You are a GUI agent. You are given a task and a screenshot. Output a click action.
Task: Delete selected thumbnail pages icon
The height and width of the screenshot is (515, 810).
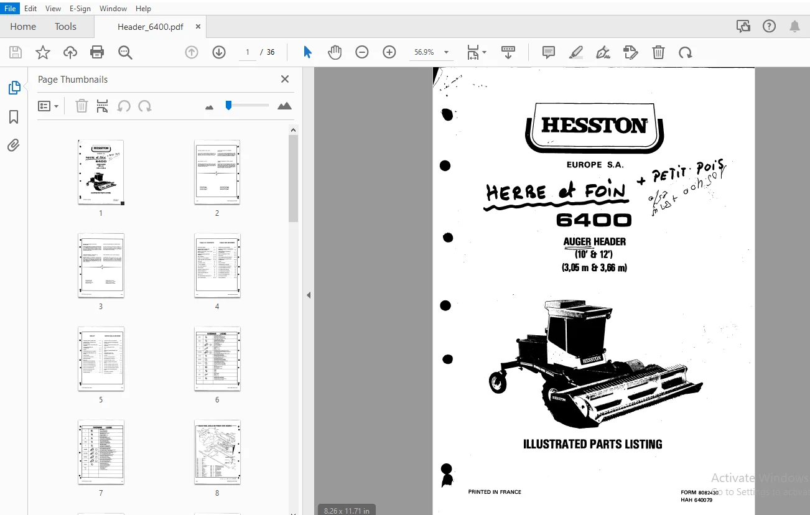81,106
